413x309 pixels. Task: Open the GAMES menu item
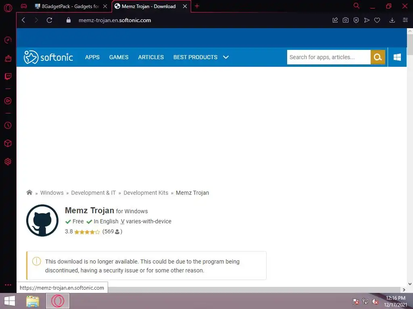[x=119, y=57]
